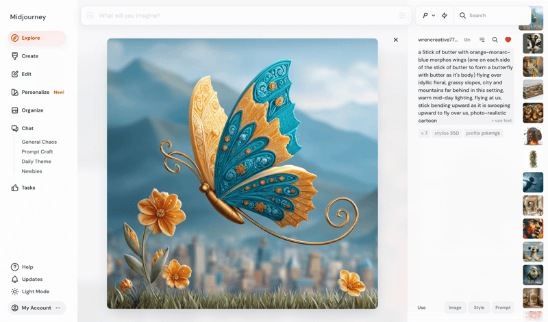Open the Tasks page
Viewport: 548px width, 322px height.
tap(37, 188)
